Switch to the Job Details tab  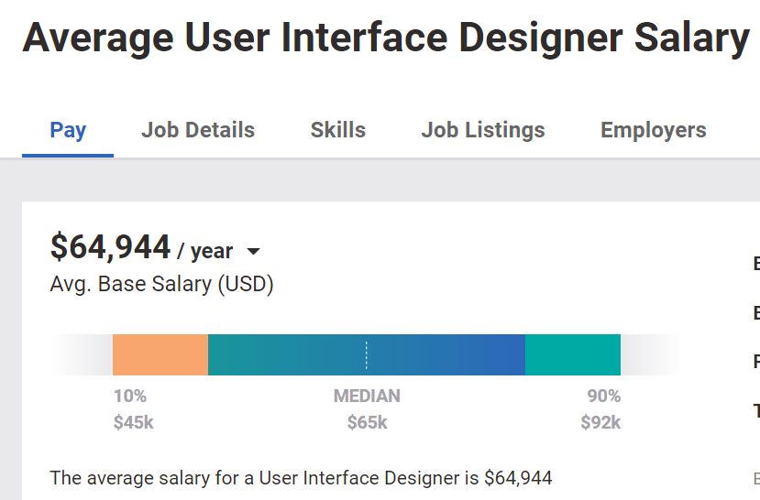[198, 130]
